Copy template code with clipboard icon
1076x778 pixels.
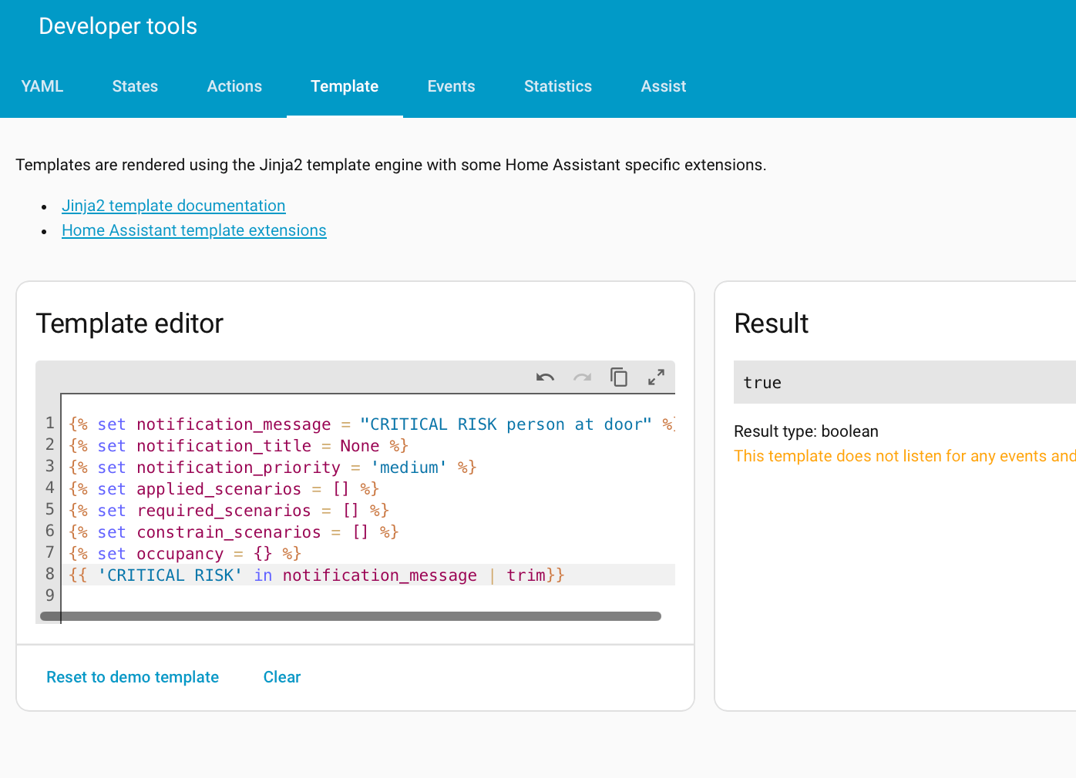(619, 377)
